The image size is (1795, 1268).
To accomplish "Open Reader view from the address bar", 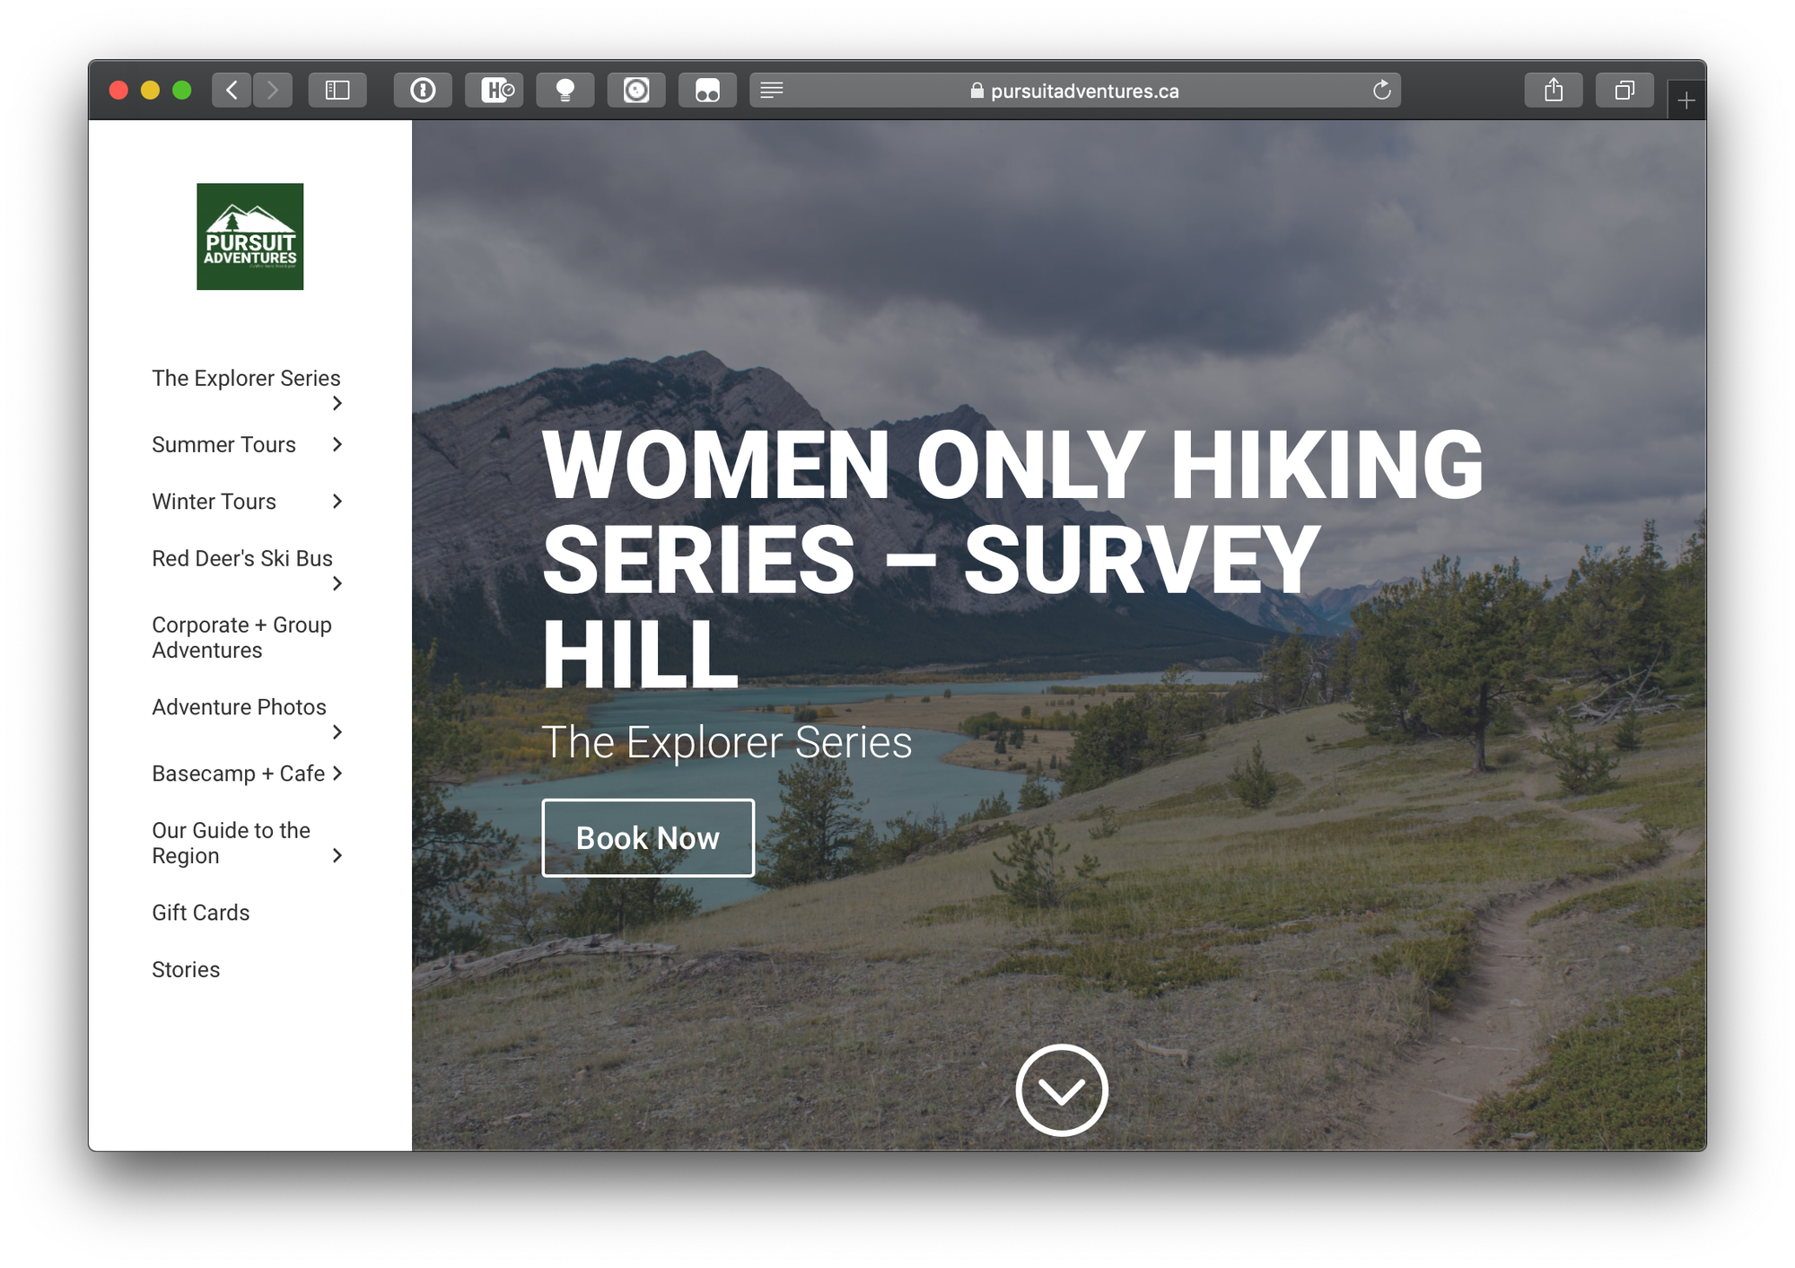I will pos(771,90).
